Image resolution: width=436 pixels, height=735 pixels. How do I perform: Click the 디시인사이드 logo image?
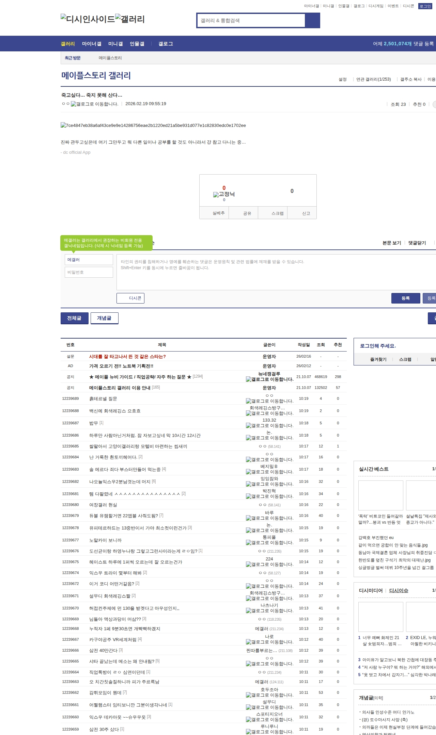coord(88,19)
